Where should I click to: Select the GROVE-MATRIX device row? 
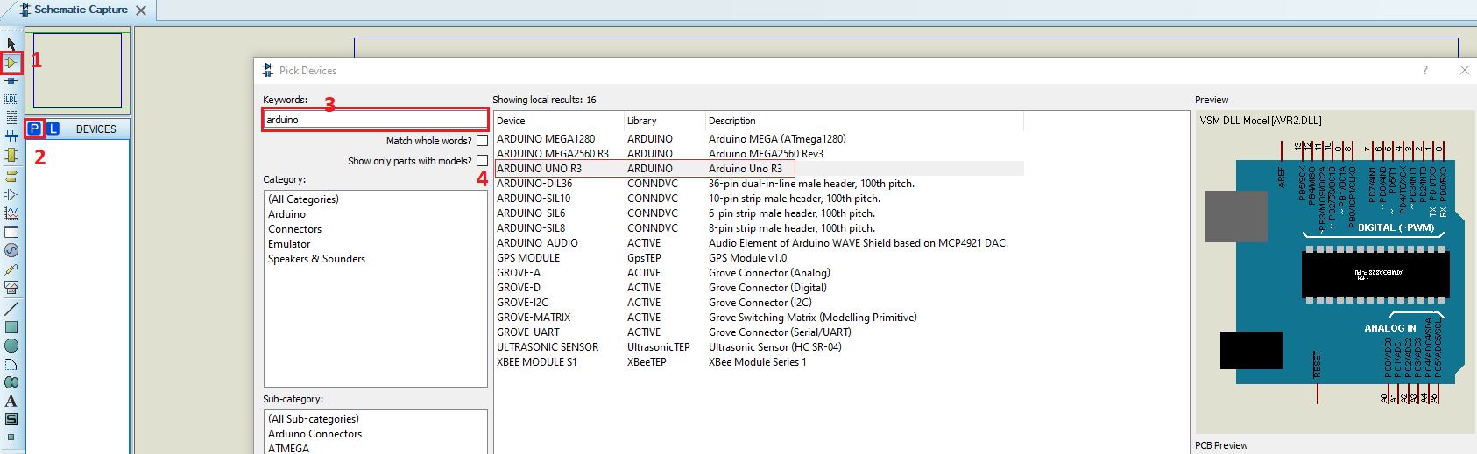pos(759,318)
